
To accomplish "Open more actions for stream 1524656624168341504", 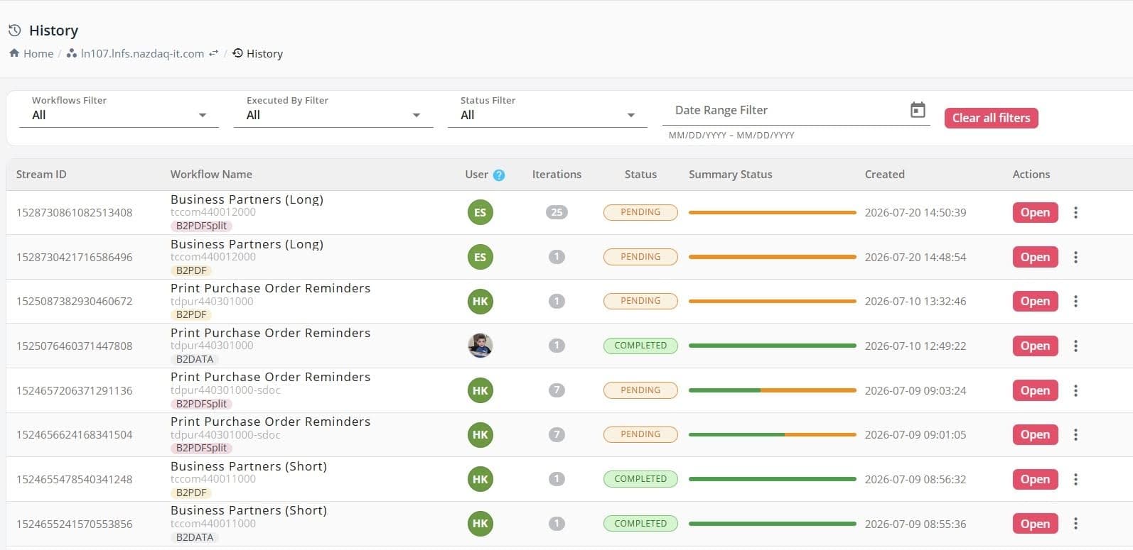I will pos(1075,434).
